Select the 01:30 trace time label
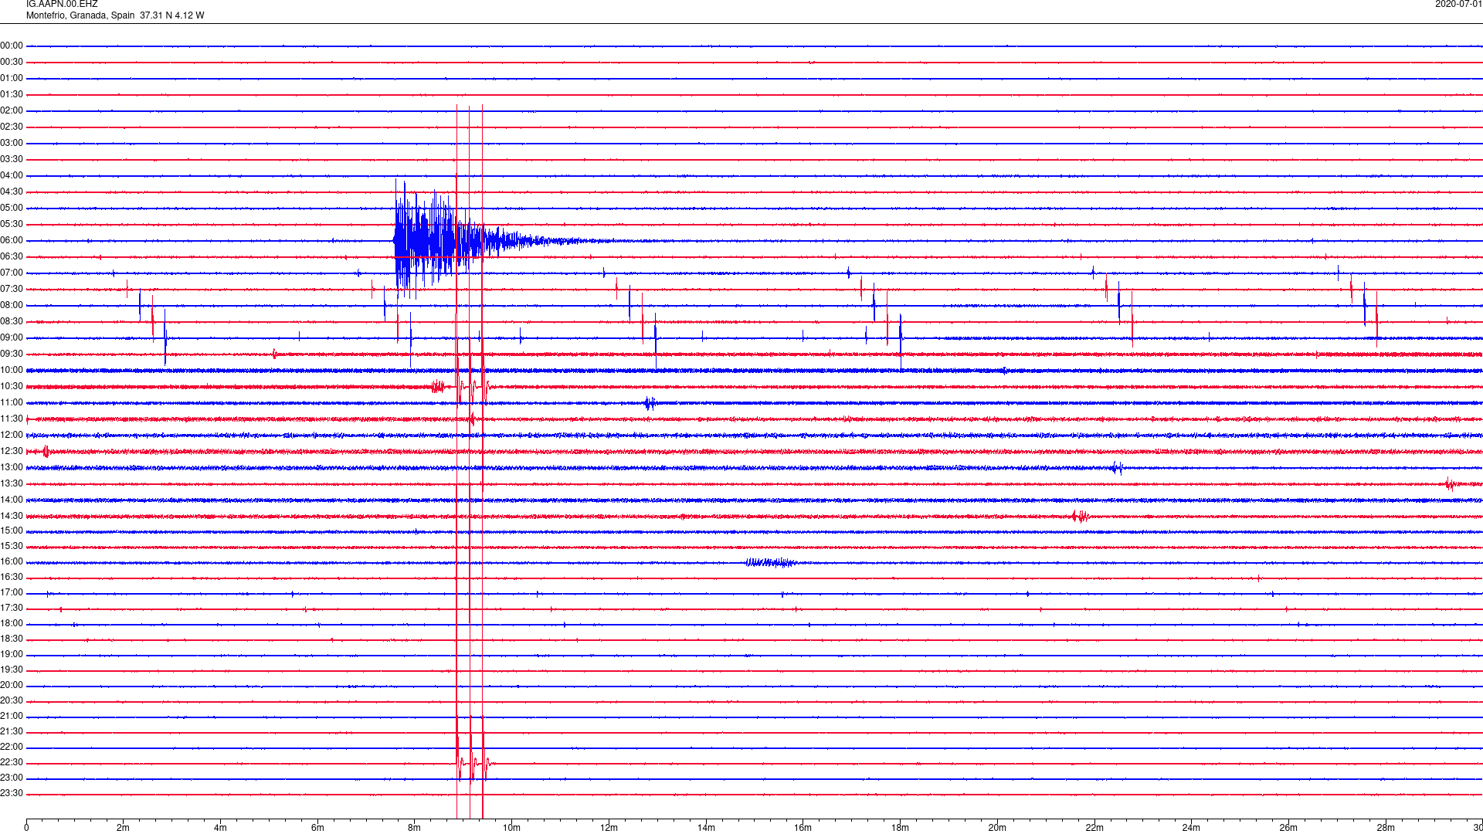Image resolution: width=1483 pixels, height=834 pixels. 12,94
